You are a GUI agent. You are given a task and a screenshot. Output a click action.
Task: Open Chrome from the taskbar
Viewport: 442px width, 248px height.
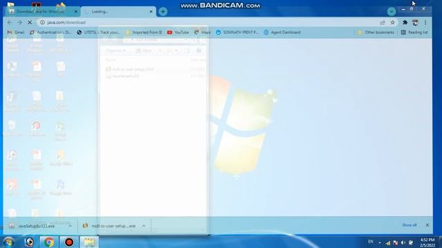(x=49, y=242)
